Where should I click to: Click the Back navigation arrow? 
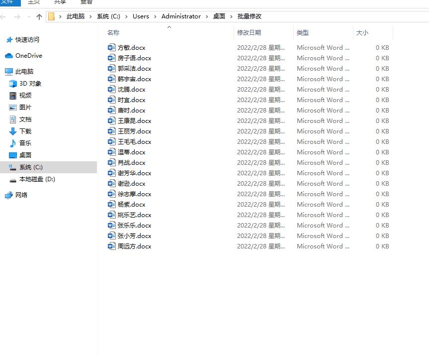4,16
